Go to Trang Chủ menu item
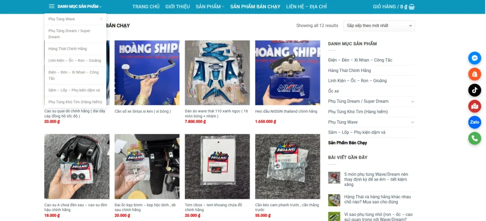Viewport: 486px width, 221px height. [146, 7]
